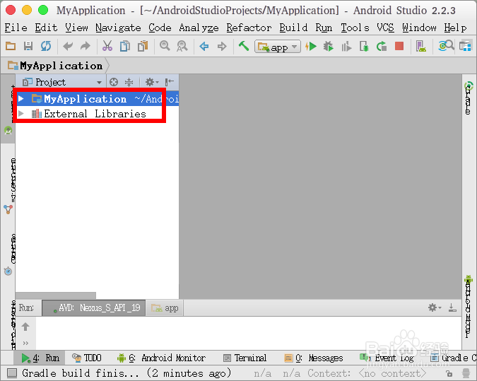The height and width of the screenshot is (381, 477).
Task: Run app with coverage icon
Action: (346, 47)
